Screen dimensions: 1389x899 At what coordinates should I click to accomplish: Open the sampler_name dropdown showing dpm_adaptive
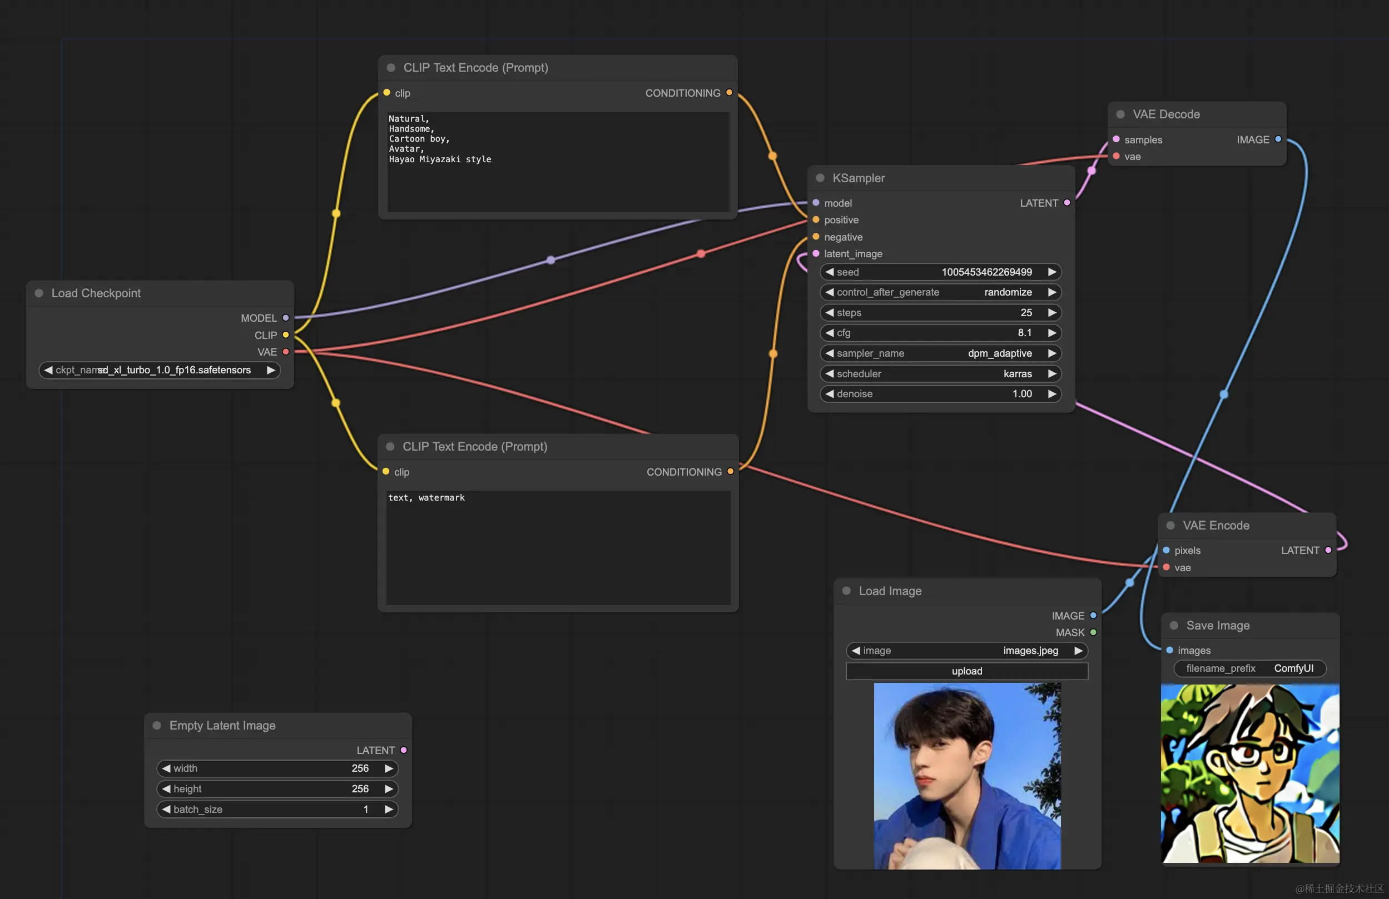coord(940,353)
